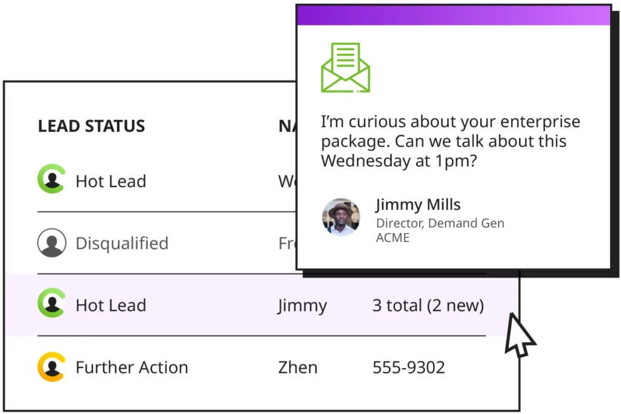Open the 3 total (2 new) messages
This screenshot has width=621, height=414.
[428, 306]
